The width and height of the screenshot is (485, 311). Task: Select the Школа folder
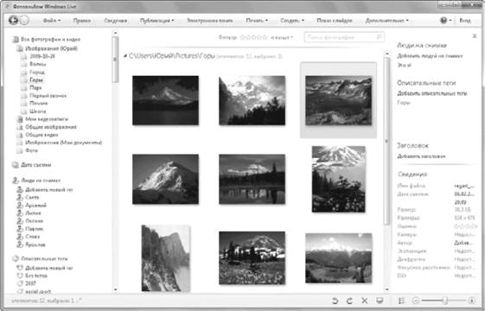pyautogui.click(x=38, y=111)
